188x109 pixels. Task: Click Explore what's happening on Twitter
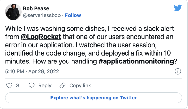(x=93, y=98)
